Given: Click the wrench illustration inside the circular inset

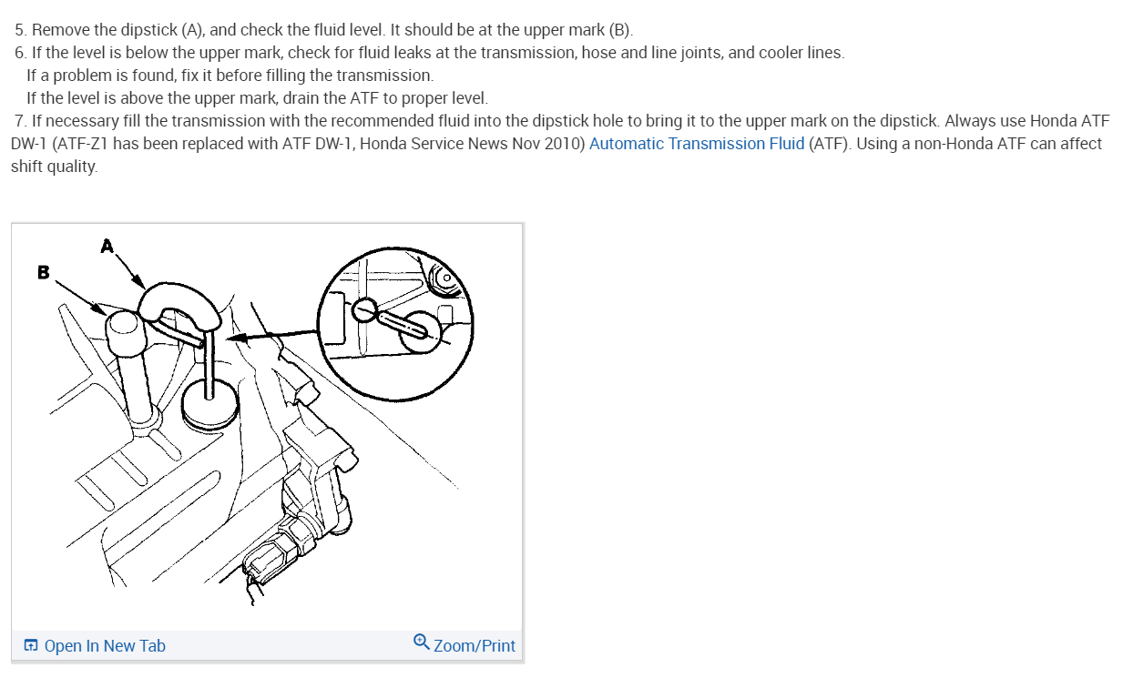Looking at the screenshot, I should pos(446,280).
